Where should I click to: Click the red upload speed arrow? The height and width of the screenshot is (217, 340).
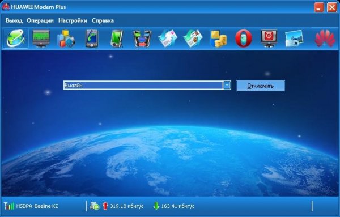coord(105,206)
